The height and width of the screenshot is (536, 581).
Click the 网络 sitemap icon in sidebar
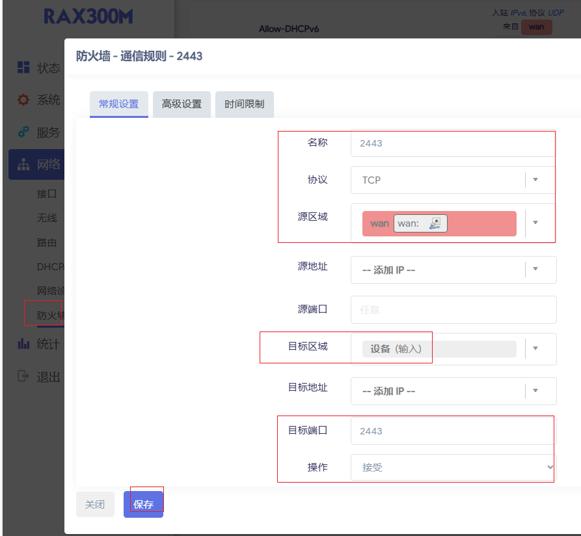tap(23, 165)
